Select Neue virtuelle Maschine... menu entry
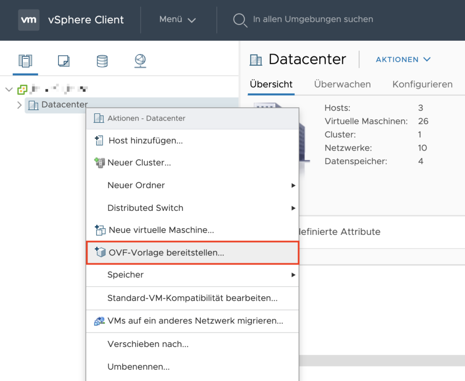 [x=193, y=230]
